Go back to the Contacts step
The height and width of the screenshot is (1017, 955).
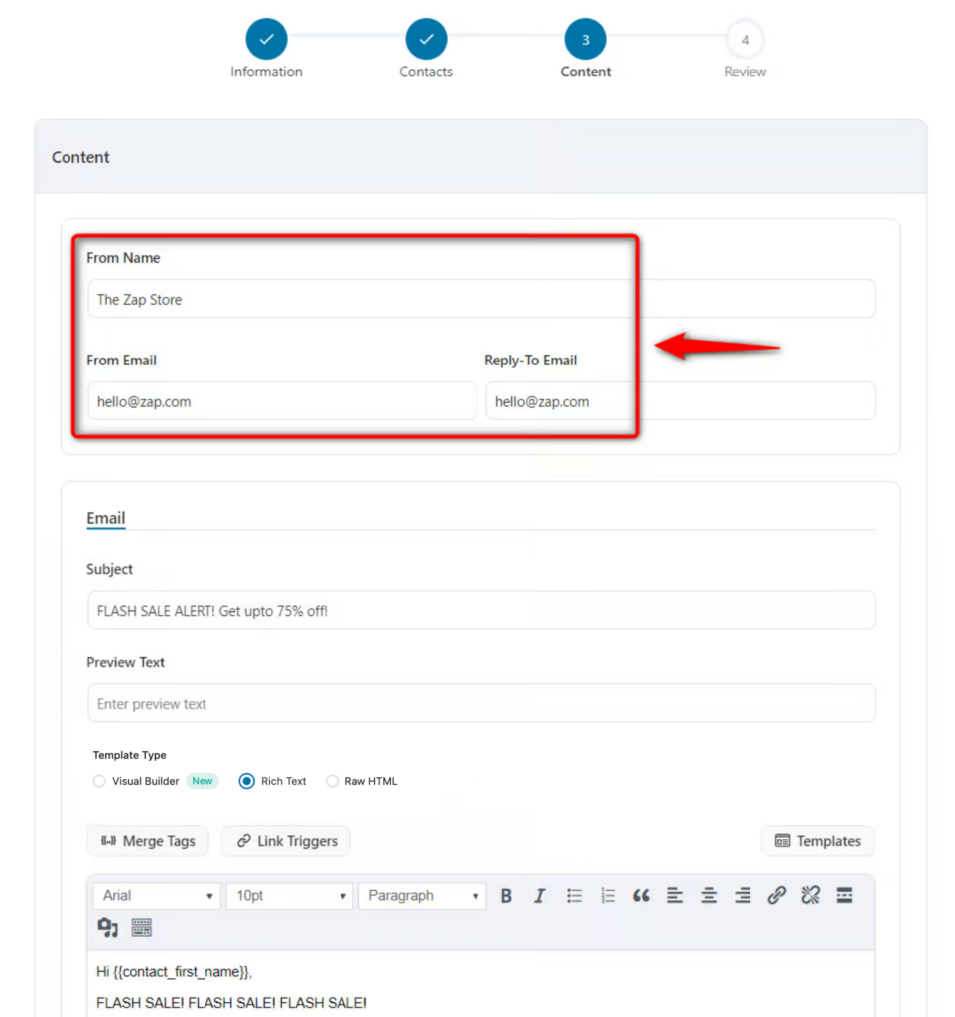point(426,39)
